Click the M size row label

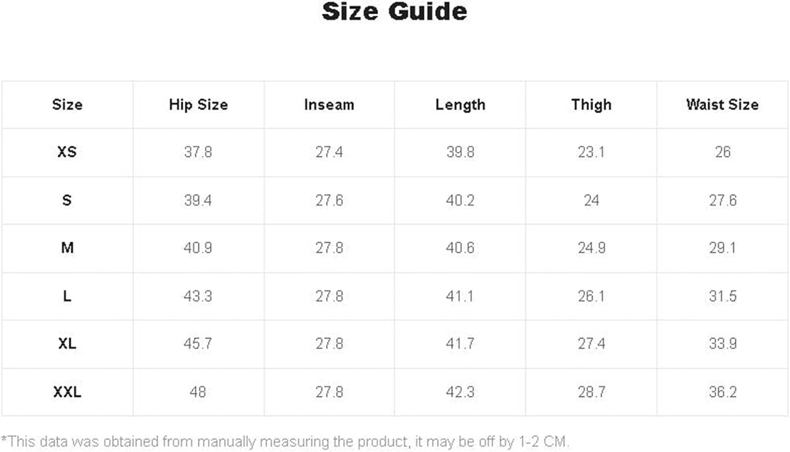67,248
